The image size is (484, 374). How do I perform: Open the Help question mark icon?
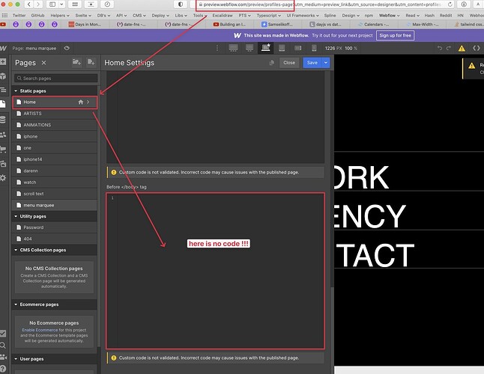3,369
